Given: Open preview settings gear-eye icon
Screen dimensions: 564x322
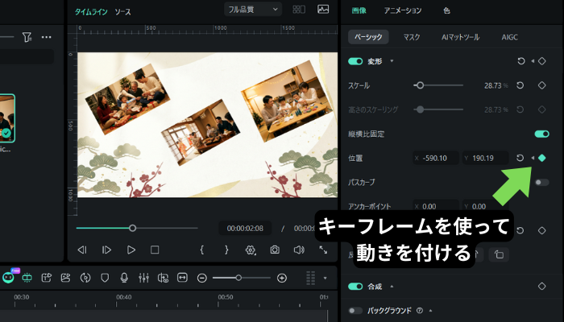Looking at the screenshot, I should point(251,250).
